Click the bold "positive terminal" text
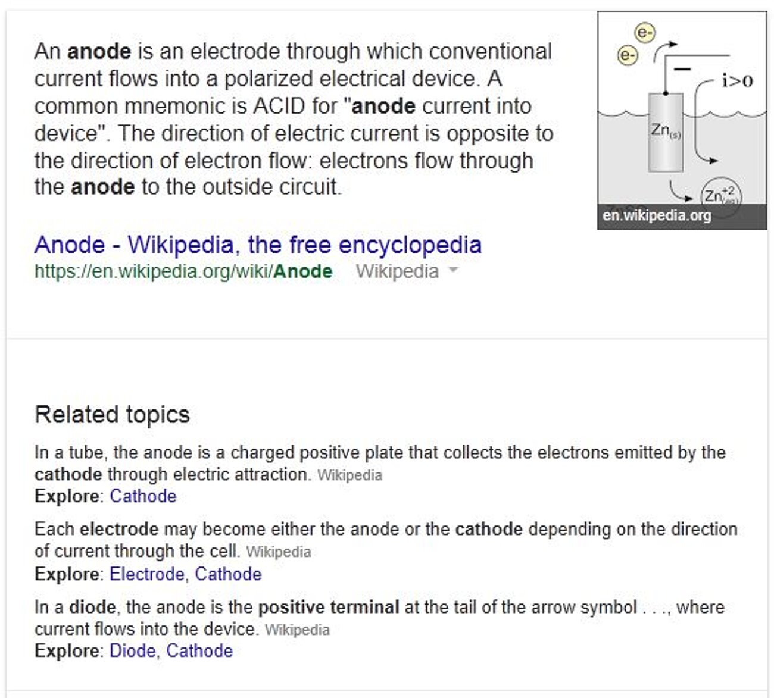This screenshot has width=774, height=698. click(328, 608)
